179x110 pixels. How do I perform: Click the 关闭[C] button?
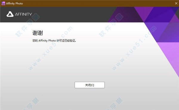[x=89, y=85]
